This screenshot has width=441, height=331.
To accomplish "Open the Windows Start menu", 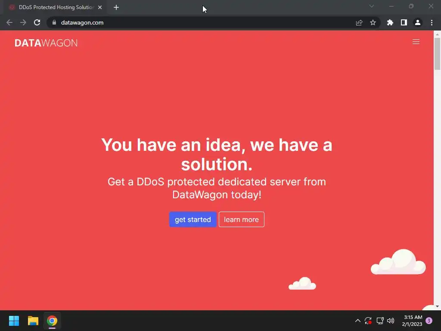I will pyautogui.click(x=14, y=321).
